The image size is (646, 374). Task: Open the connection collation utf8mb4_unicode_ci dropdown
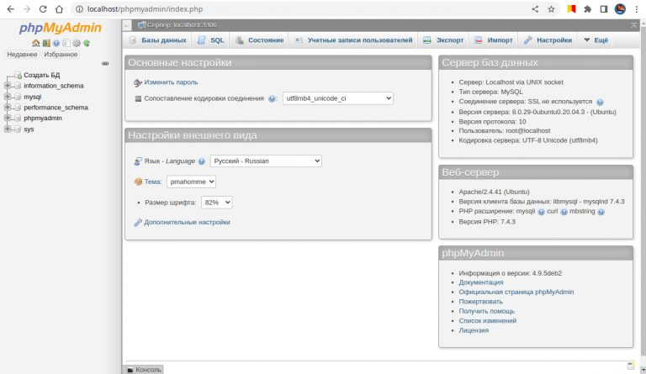(x=337, y=98)
